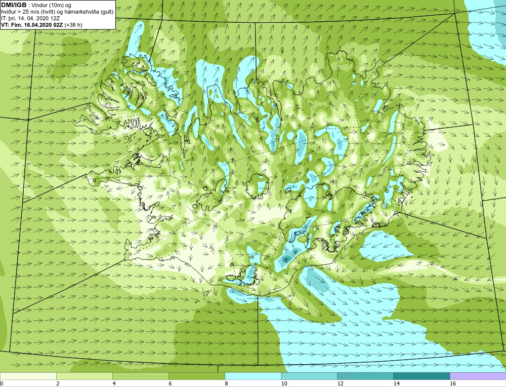Click the 12–14 m/s teal legend swatch
The width and height of the screenshot is (506, 387).
coord(365,376)
